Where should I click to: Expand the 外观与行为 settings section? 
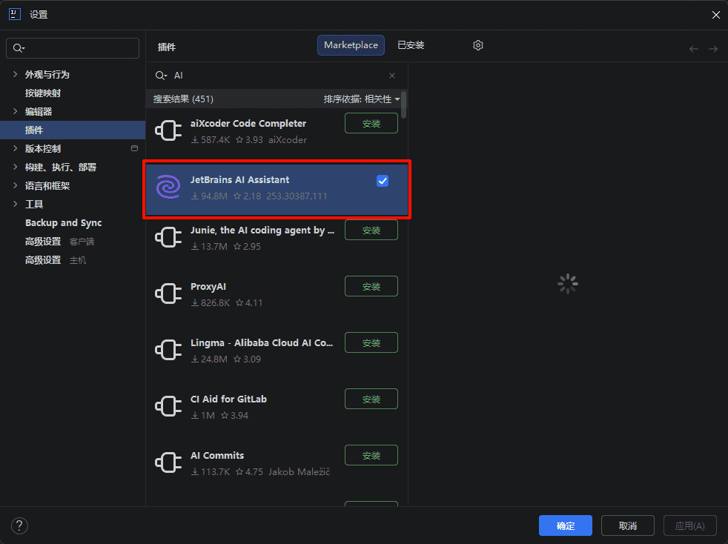(x=15, y=74)
